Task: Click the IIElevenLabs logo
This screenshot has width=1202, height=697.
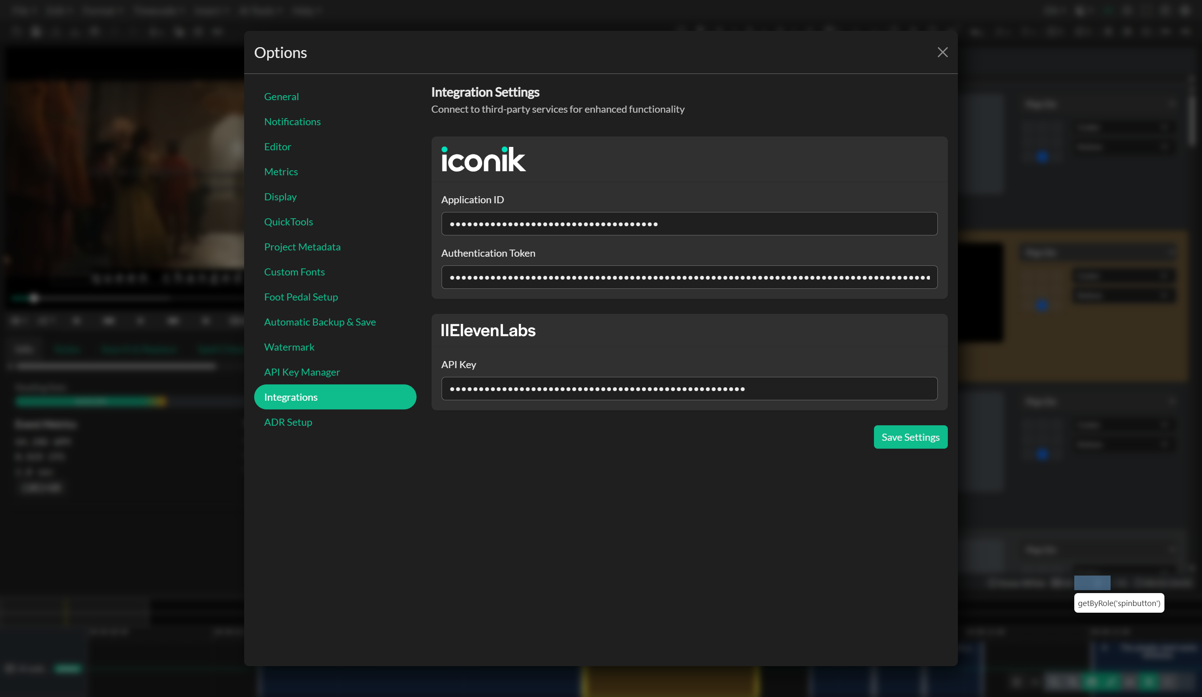Action: point(487,330)
